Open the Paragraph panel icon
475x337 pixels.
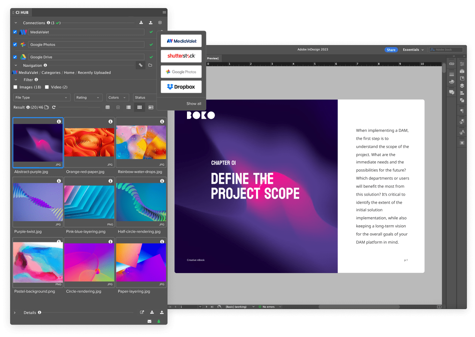pyautogui.click(x=462, y=111)
